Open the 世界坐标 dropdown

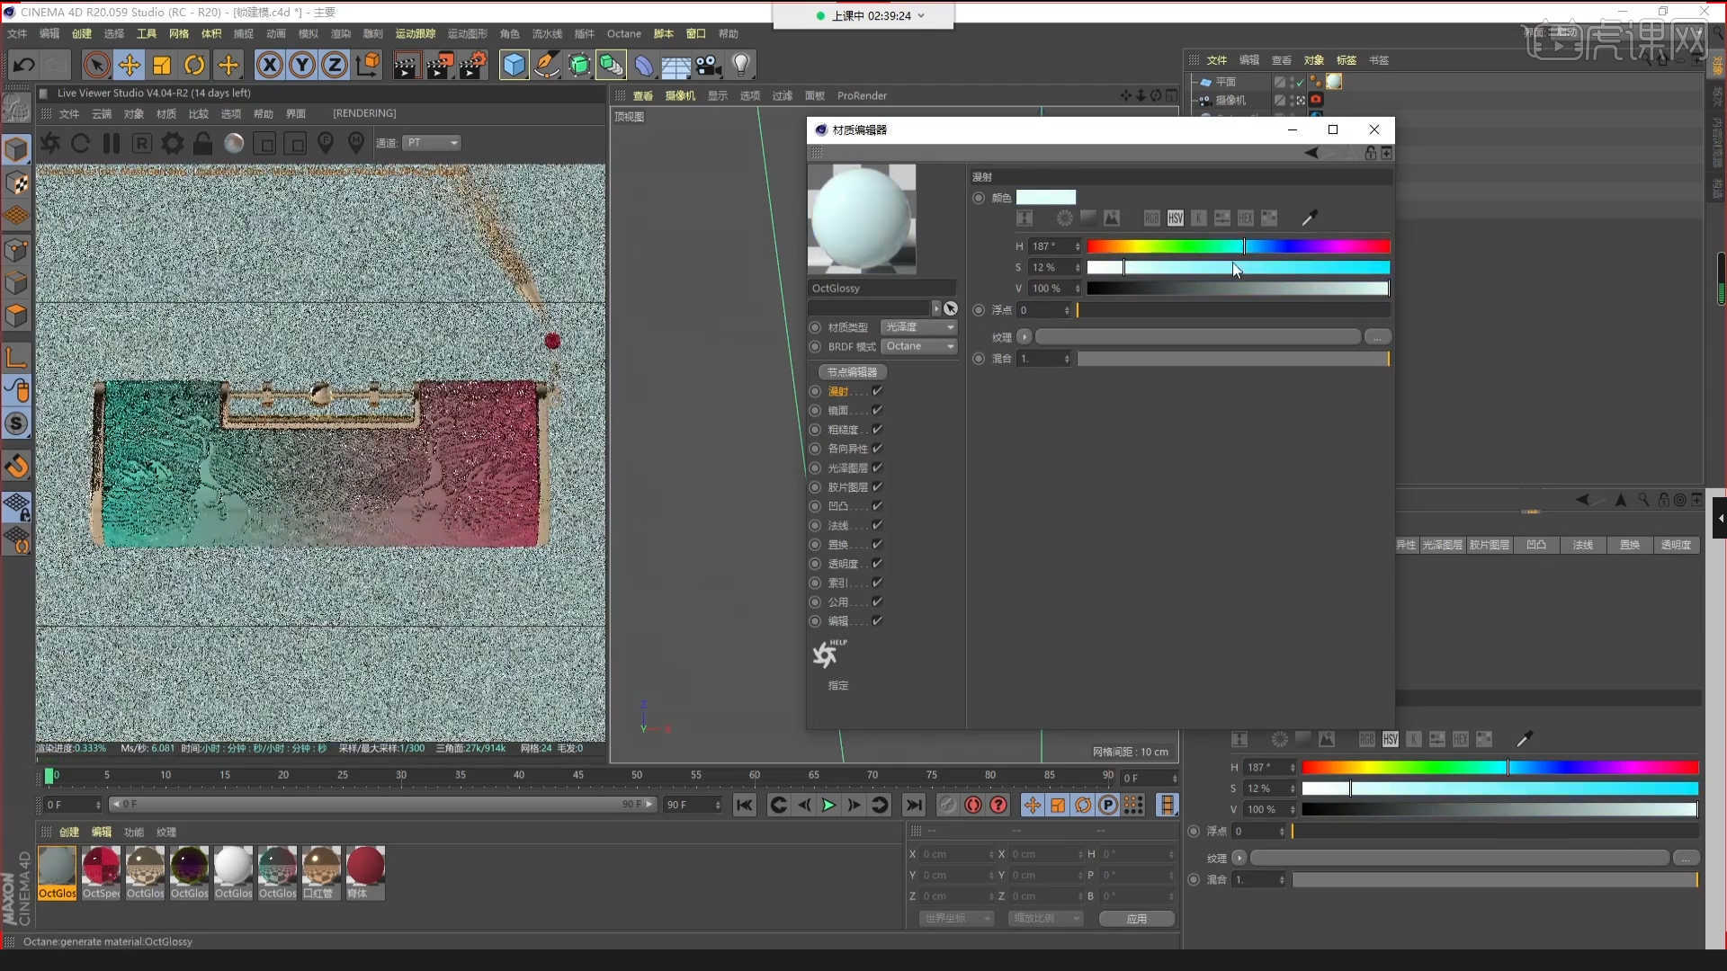955,918
